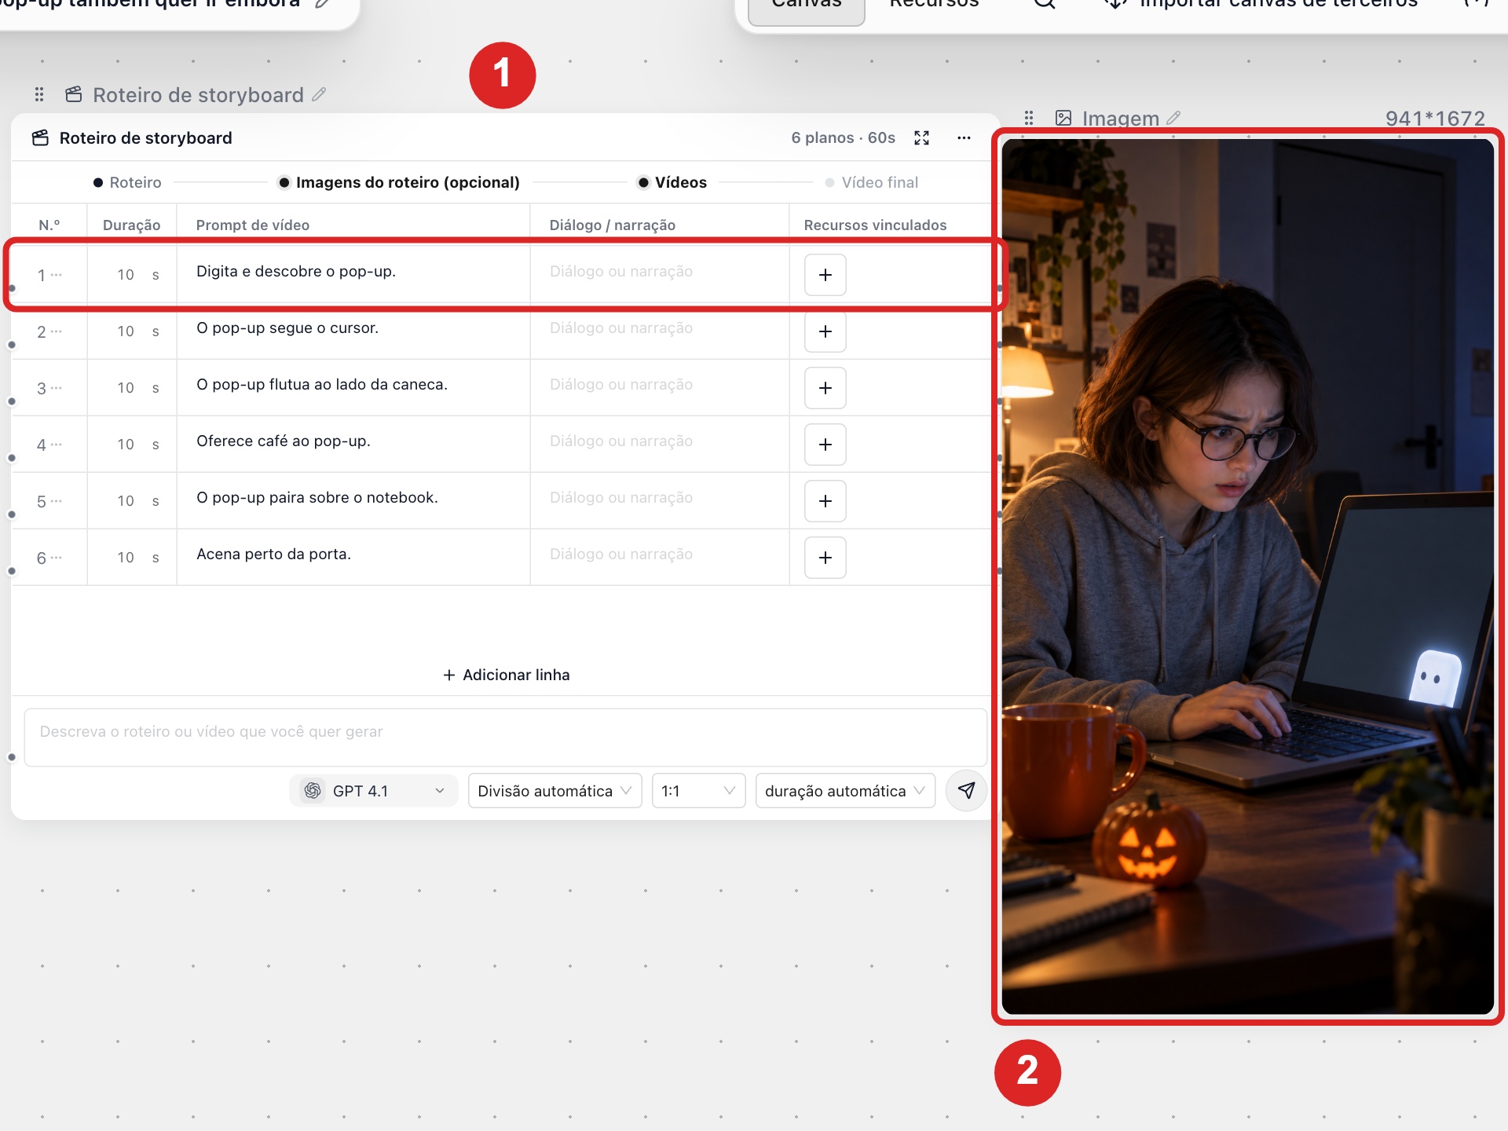Click prompt 'O pop-up flutua ao lado da caneca.'
This screenshot has width=1508, height=1131.
coord(322,385)
